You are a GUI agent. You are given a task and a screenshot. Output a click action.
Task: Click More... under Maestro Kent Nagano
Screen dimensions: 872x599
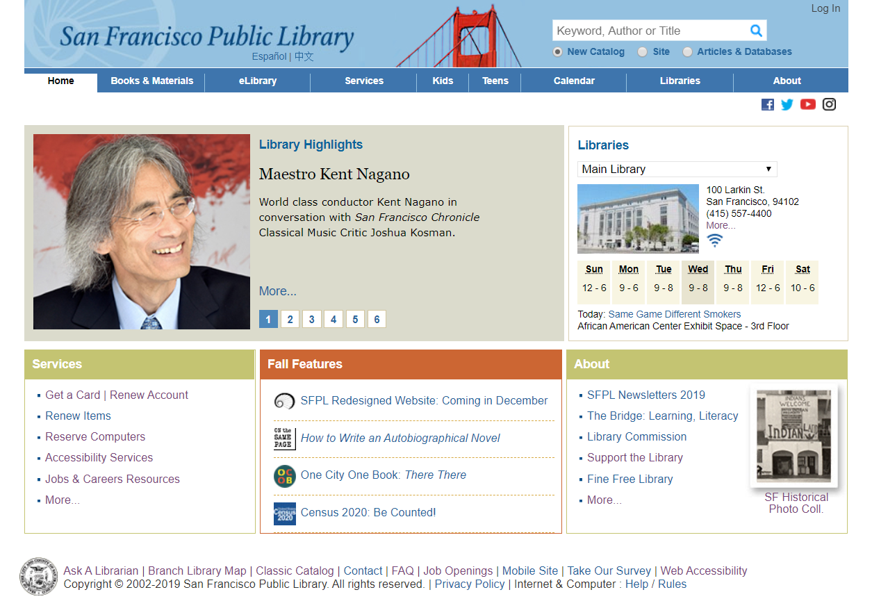pos(278,291)
